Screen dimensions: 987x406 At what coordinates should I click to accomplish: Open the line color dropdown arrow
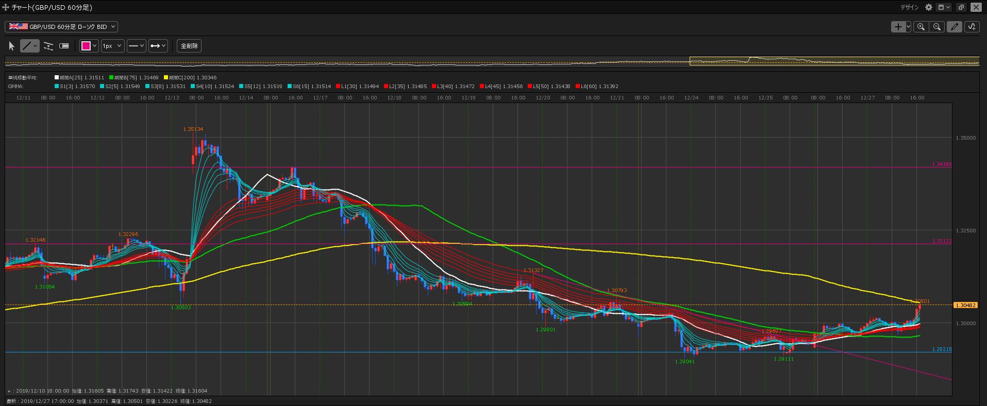[95, 46]
